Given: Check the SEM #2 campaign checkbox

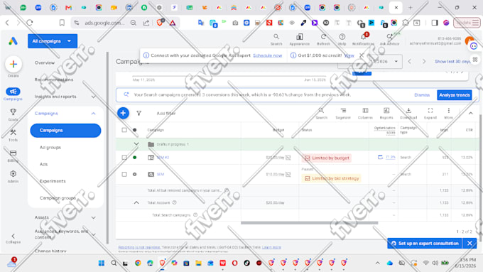Looking at the screenshot, I should pyautogui.click(x=124, y=158).
